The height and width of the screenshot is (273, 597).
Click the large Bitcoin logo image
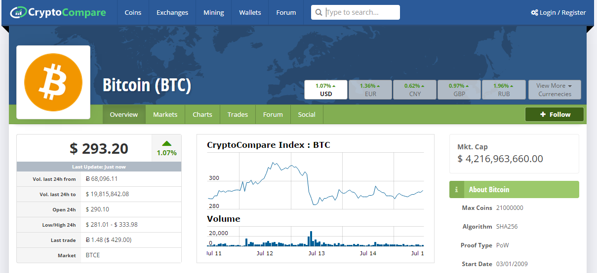(x=53, y=82)
